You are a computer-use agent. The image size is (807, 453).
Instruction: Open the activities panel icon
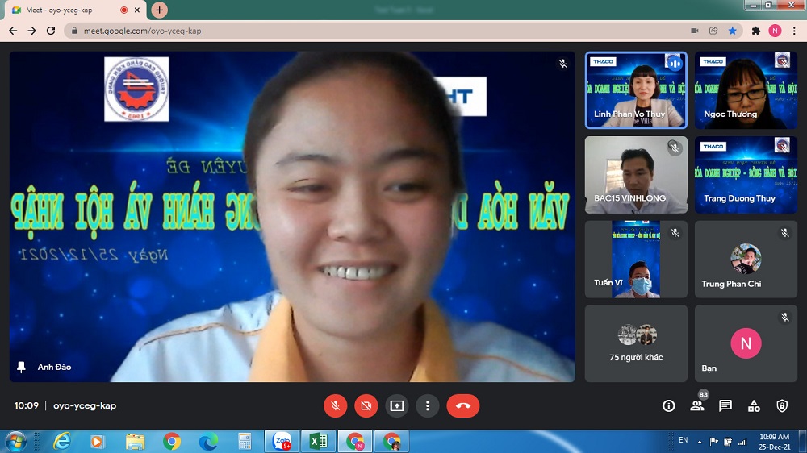pos(753,406)
